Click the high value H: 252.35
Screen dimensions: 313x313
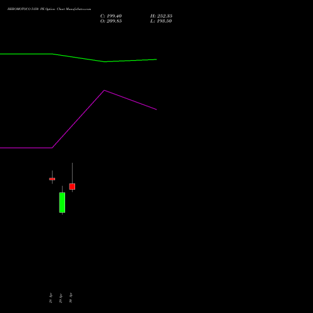161,16
